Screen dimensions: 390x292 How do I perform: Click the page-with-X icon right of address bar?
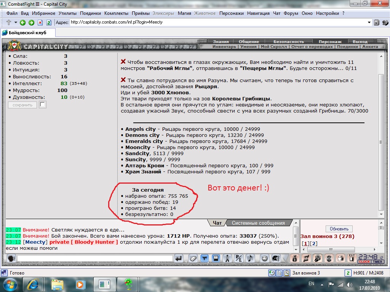377,22
